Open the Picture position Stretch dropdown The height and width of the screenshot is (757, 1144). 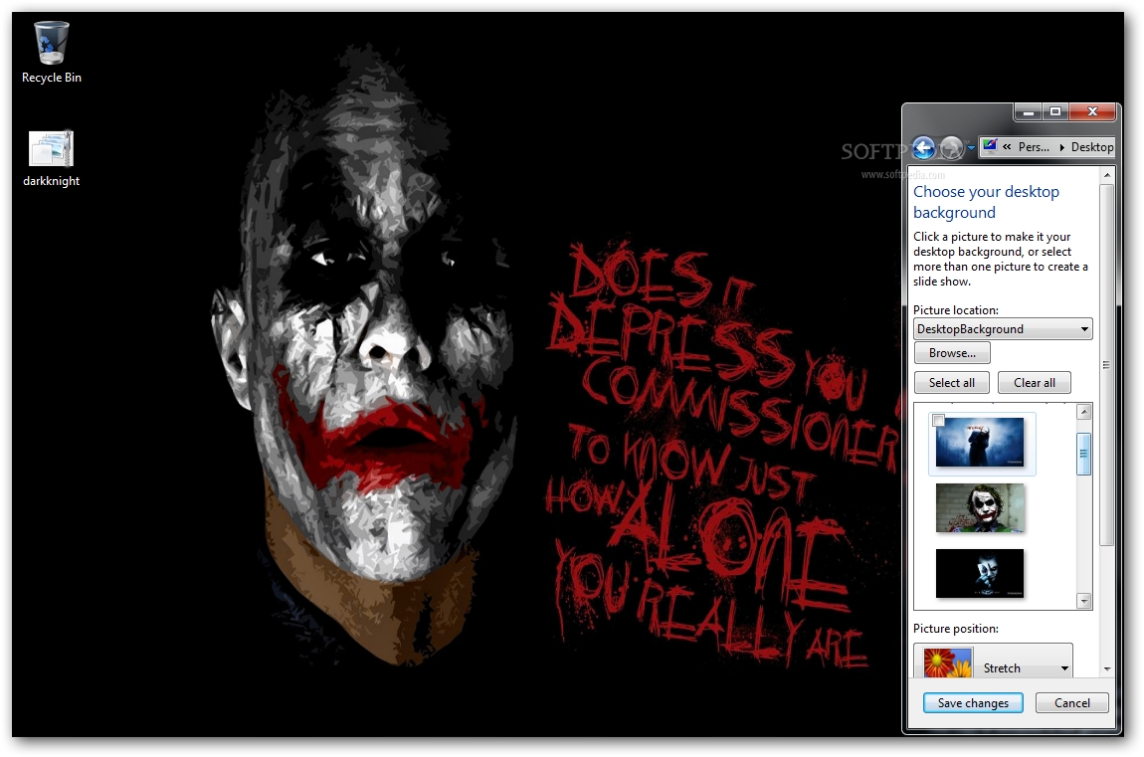(x=993, y=662)
